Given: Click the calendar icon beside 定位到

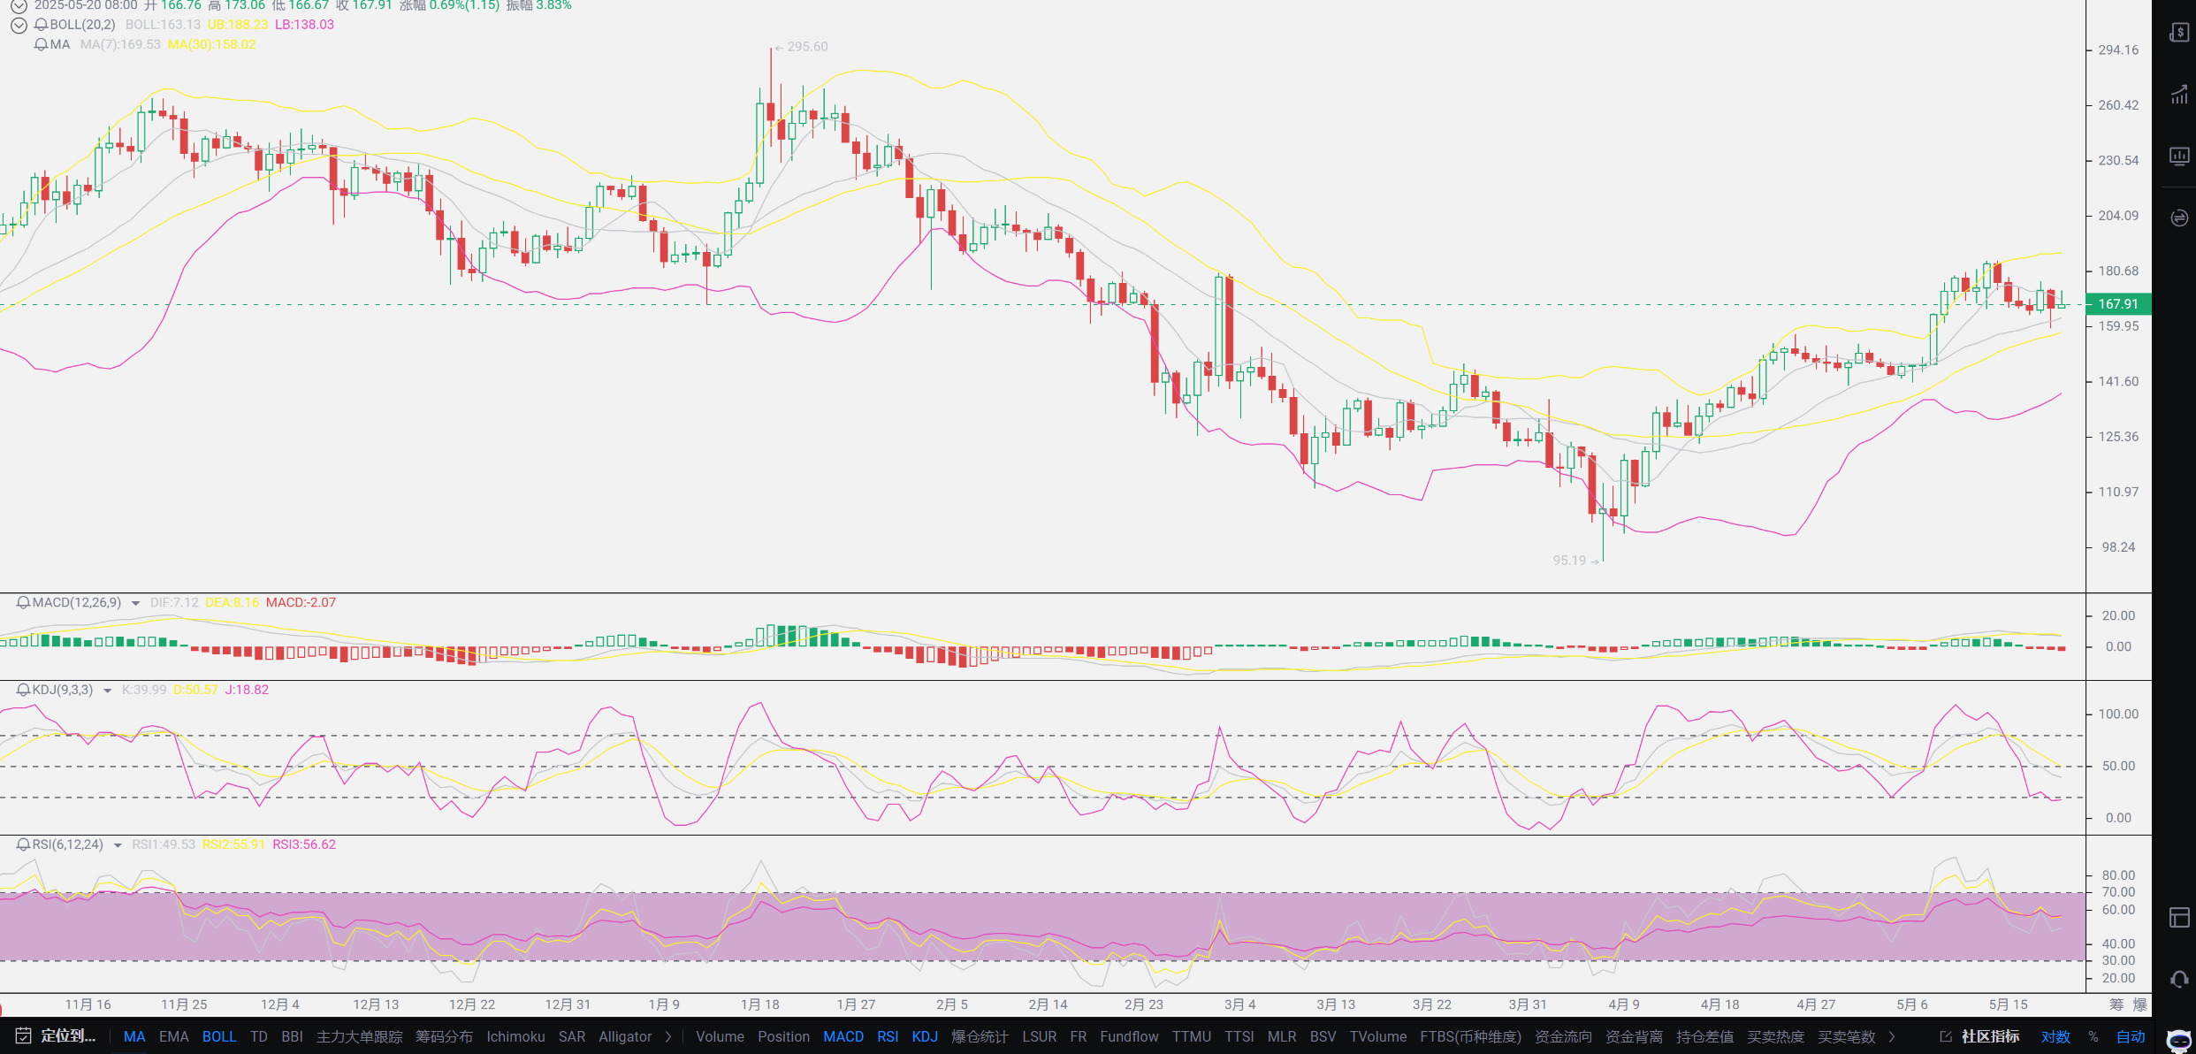Looking at the screenshot, I should pyautogui.click(x=23, y=1036).
